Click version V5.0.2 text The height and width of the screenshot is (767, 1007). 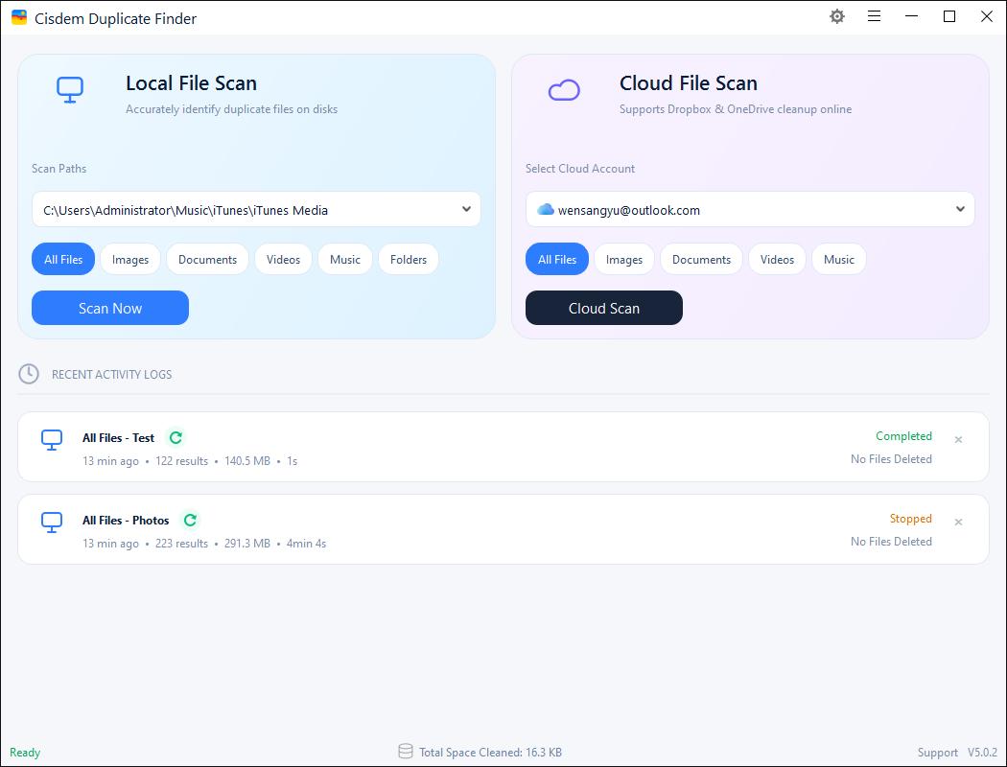click(x=983, y=753)
